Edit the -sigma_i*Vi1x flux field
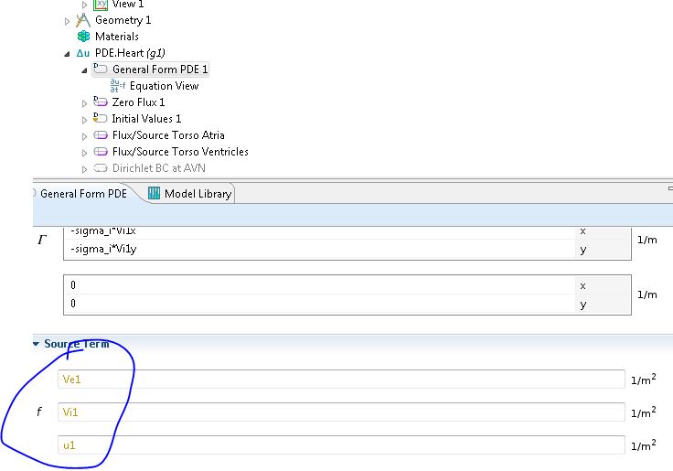Image resolution: width=673 pixels, height=471 pixels. [320, 230]
